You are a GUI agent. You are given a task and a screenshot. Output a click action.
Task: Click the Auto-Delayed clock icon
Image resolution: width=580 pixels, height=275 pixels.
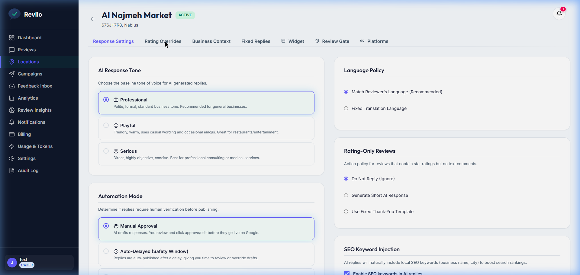[x=116, y=251]
